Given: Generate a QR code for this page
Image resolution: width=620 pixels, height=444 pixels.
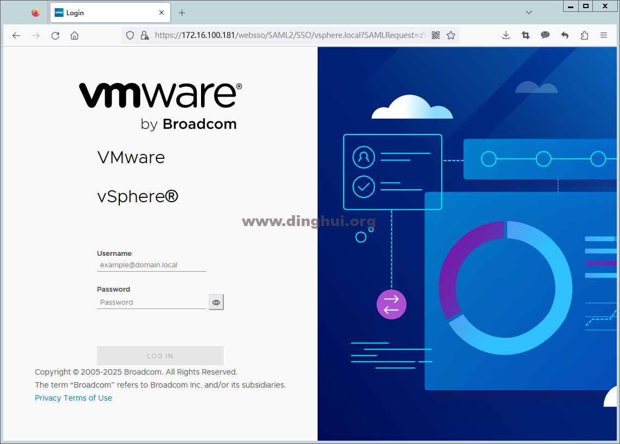Looking at the screenshot, I should click(436, 36).
